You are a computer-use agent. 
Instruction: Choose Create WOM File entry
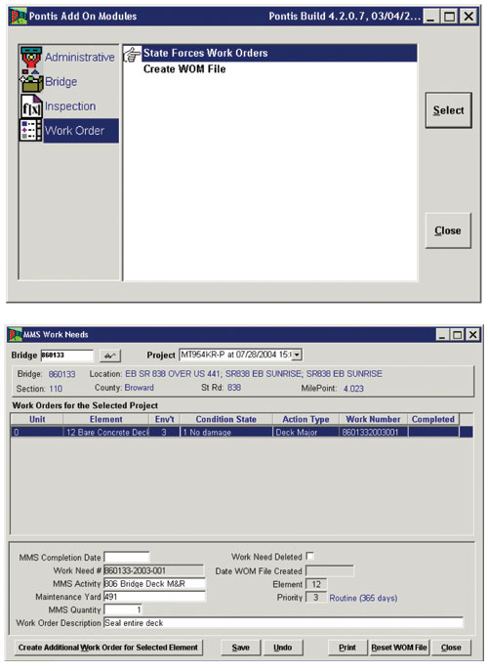point(184,69)
